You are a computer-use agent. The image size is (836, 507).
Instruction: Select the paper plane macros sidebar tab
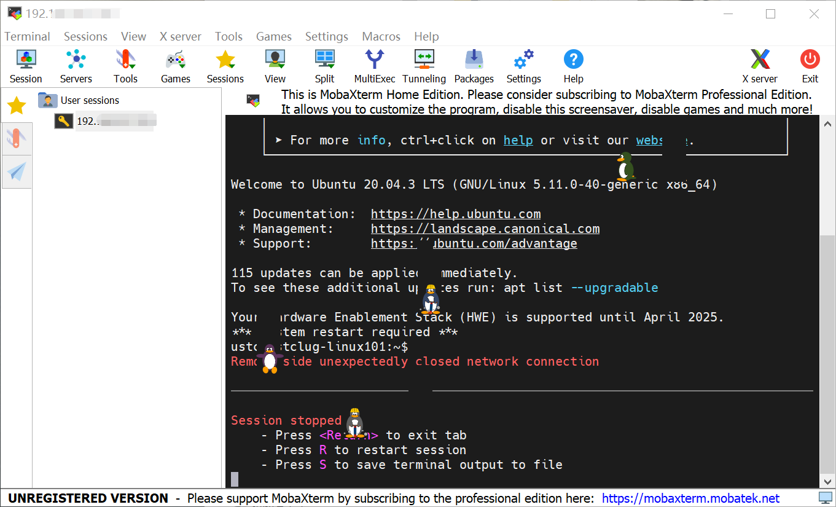pos(16,171)
